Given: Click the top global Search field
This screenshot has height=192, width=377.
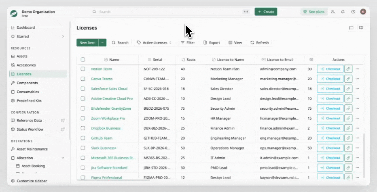Looking at the screenshot, I should (170, 12).
